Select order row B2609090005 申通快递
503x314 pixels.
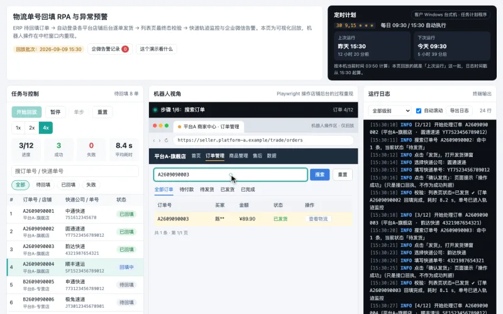click(75, 285)
